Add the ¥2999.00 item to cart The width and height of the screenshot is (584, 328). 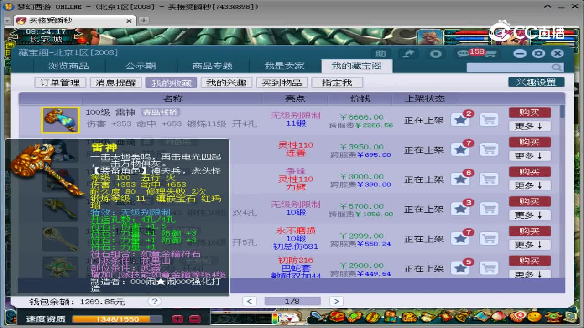point(489,239)
